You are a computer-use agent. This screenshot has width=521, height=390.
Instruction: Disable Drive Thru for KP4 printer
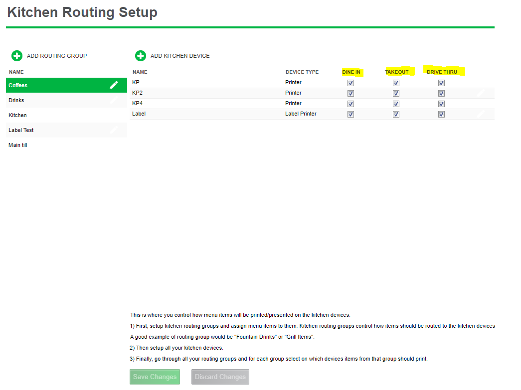[x=441, y=104]
